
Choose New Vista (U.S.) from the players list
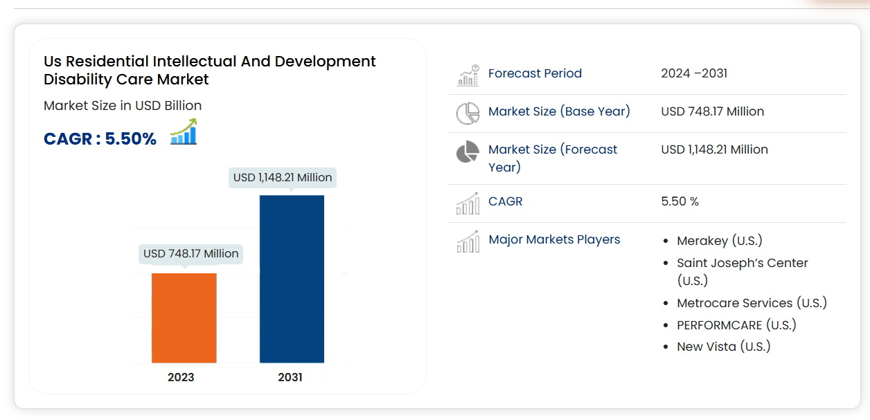pyautogui.click(x=723, y=347)
